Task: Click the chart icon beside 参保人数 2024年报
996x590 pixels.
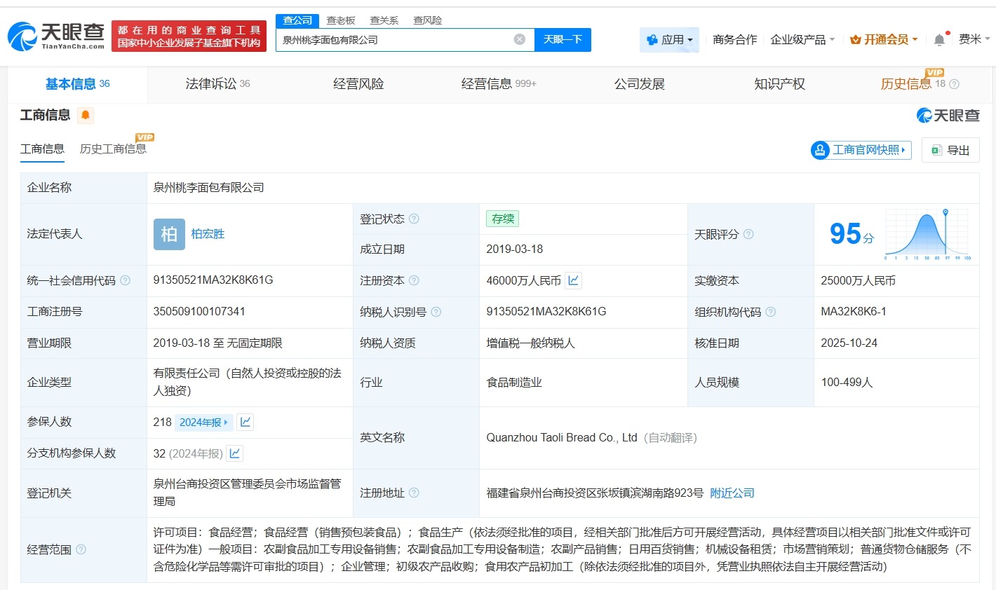Action: coord(244,422)
